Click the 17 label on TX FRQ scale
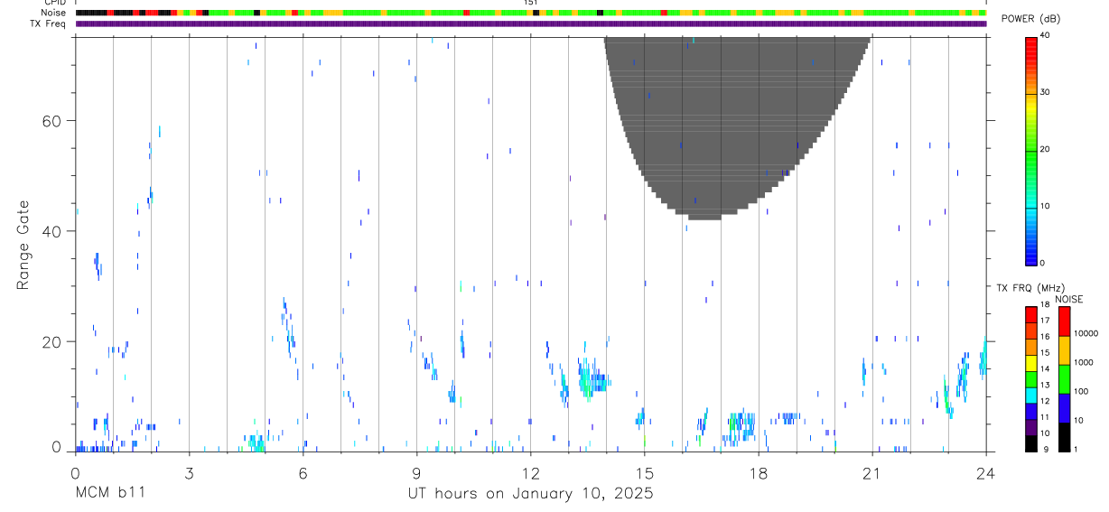This screenshot has width=1109, height=512. [1044, 321]
